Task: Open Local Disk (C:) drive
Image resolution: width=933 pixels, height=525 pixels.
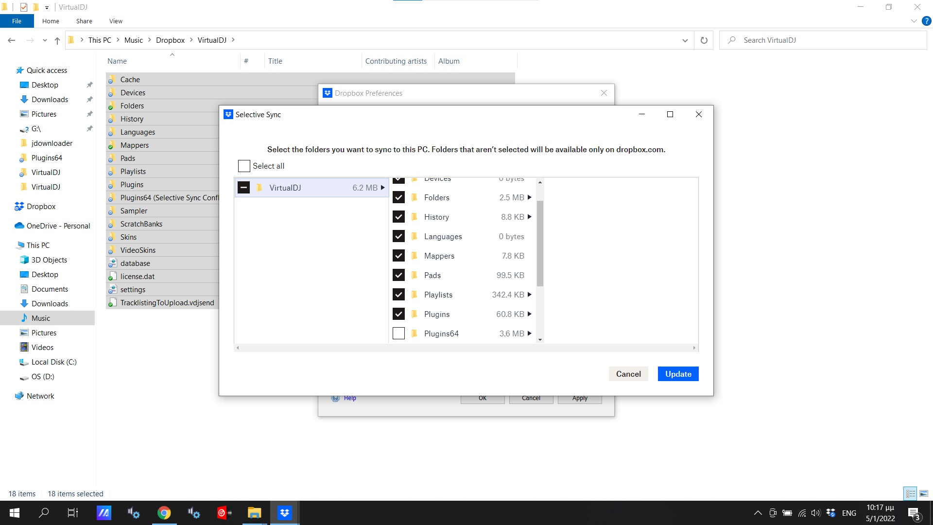Action: [54, 362]
